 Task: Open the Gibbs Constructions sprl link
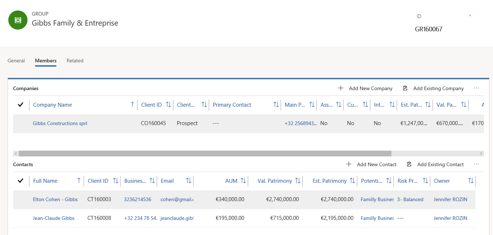pos(60,123)
